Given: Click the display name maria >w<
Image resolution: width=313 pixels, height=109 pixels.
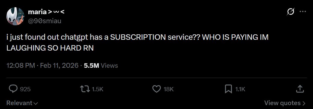Looking at the screenshot, I should (x=46, y=12).
